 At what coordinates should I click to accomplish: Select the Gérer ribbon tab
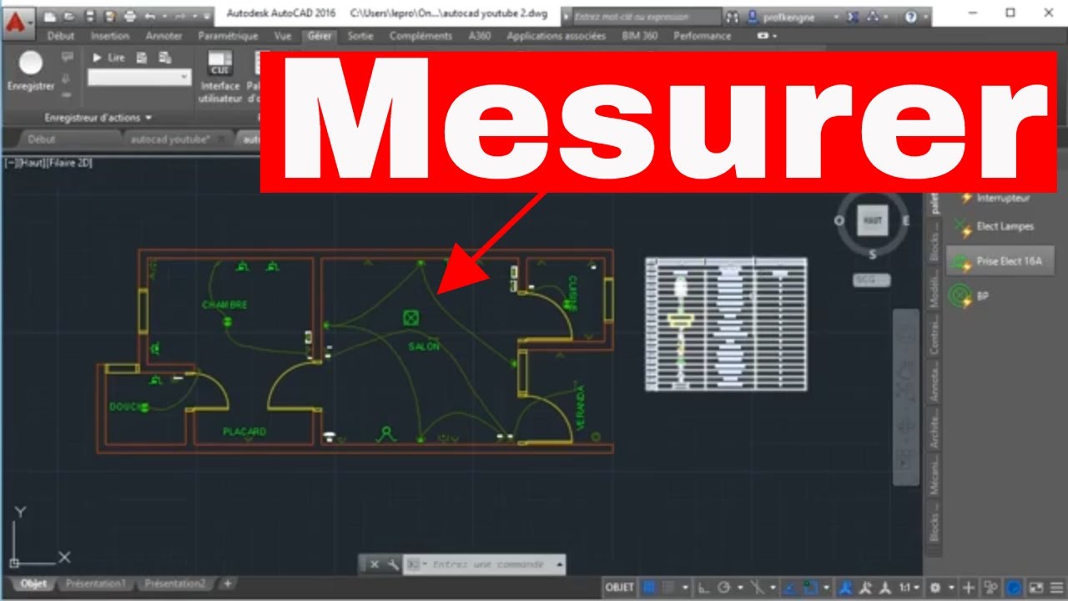pos(320,36)
